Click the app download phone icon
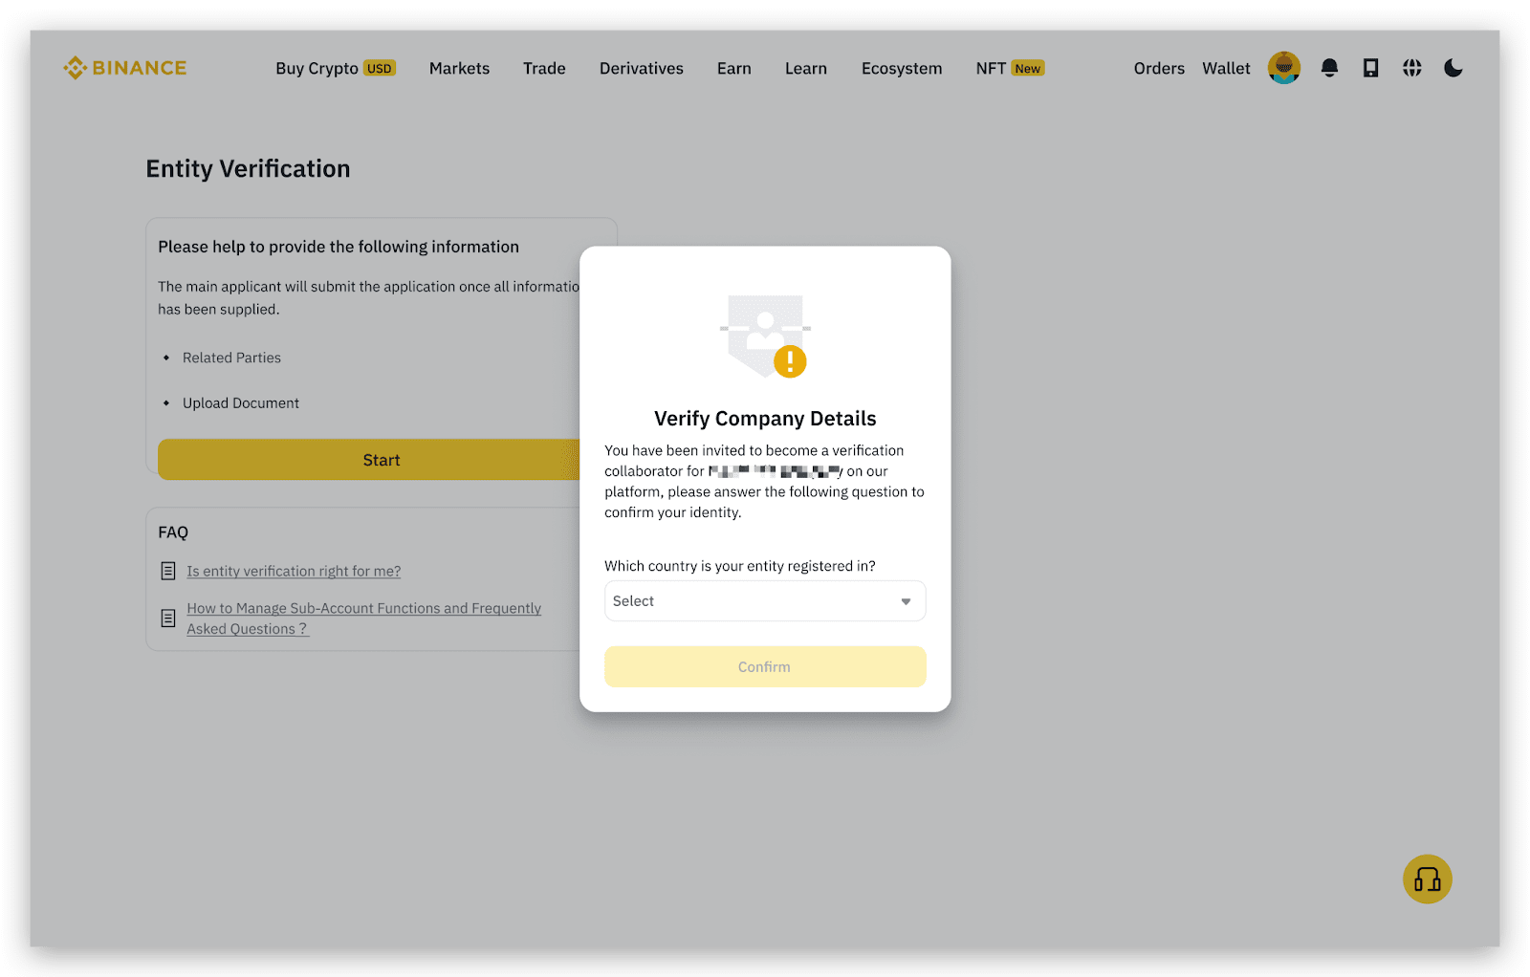Screen dimensions: 1530x977 [1370, 68]
